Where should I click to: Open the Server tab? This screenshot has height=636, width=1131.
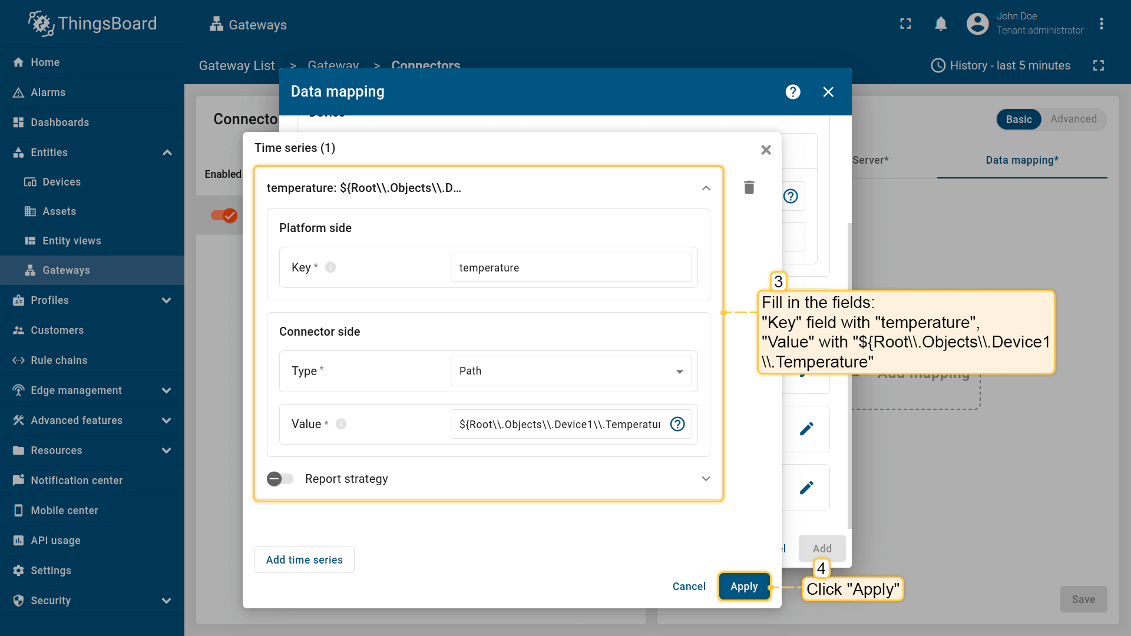[x=870, y=160]
